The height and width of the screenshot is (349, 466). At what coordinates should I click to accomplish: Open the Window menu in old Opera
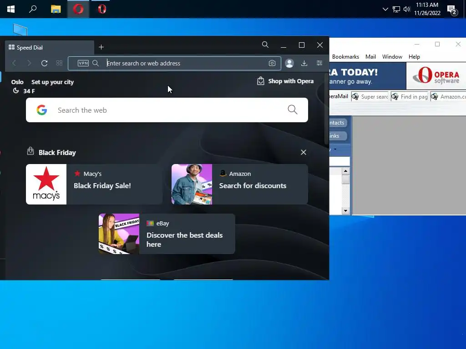[x=392, y=57]
